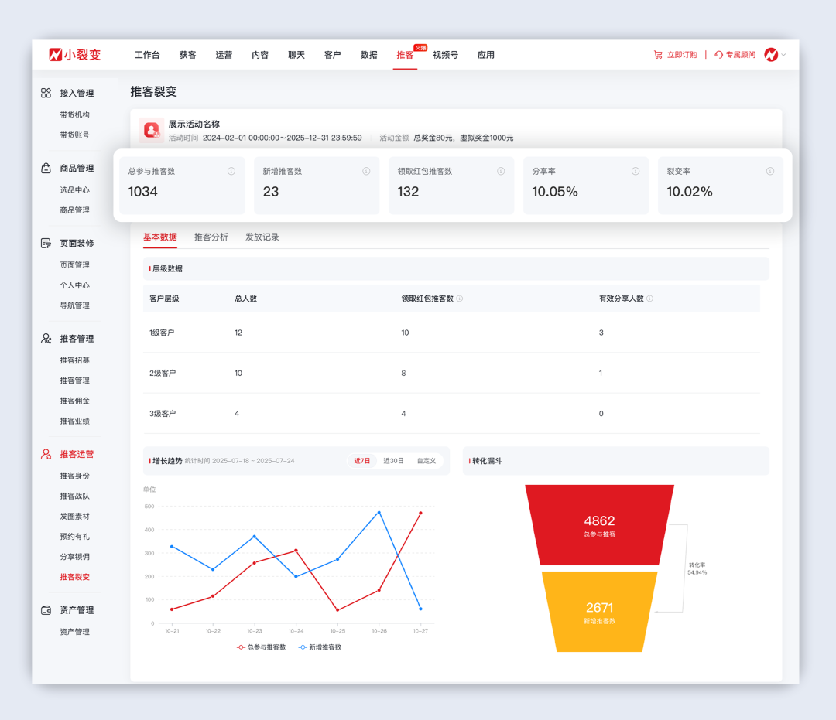Click the shopping cart 立即订购 icon
This screenshot has height=720, width=836.
657,55
